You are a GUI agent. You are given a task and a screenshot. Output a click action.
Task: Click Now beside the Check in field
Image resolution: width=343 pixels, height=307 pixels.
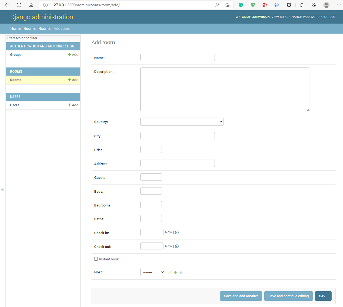click(x=168, y=232)
